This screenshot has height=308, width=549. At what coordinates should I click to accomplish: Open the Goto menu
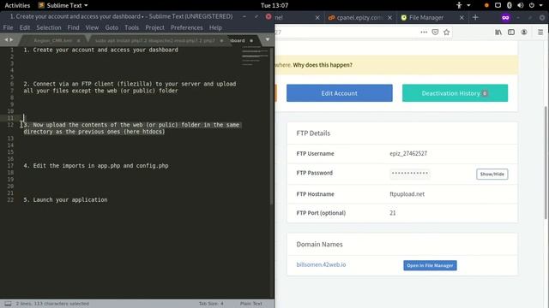[112, 27]
